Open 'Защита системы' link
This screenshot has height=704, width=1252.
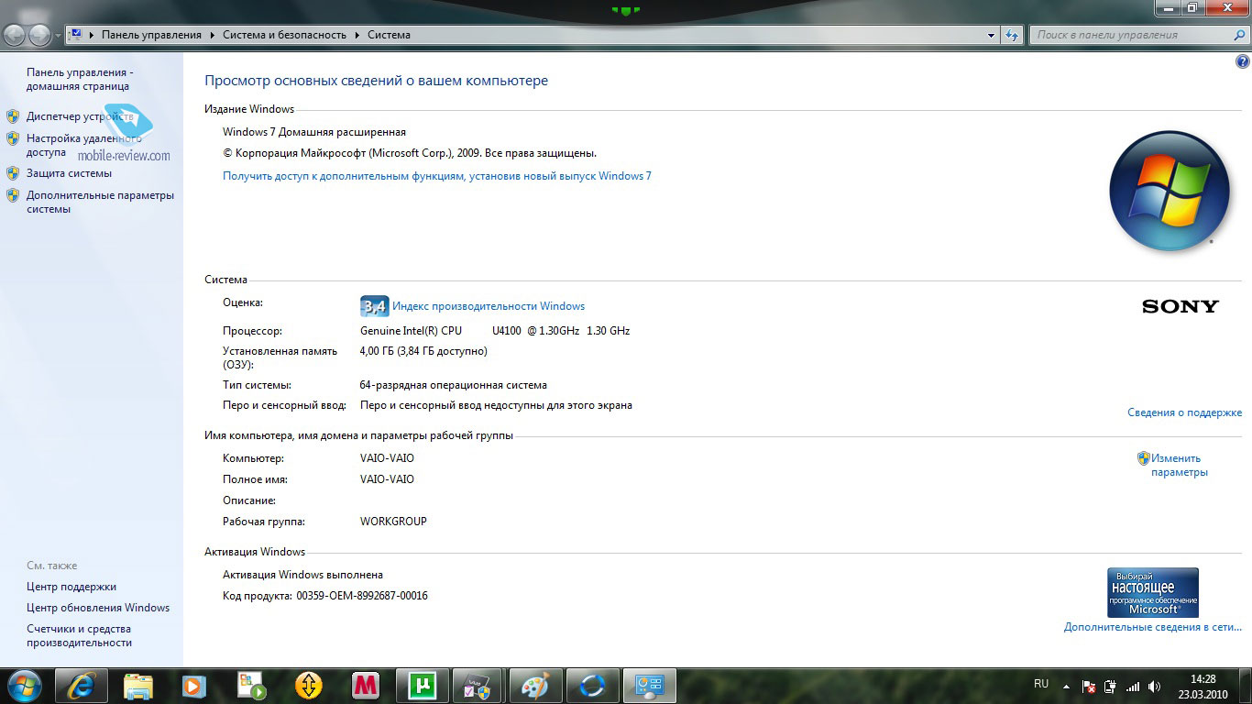(x=69, y=172)
